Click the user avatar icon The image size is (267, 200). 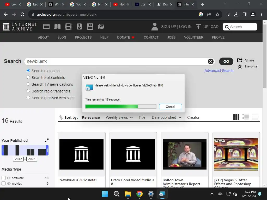click(155, 27)
